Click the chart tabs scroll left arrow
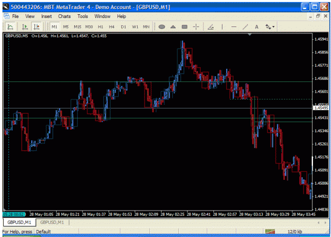Screen dimensions: 331x237 pyautogui.click(x=318, y=222)
